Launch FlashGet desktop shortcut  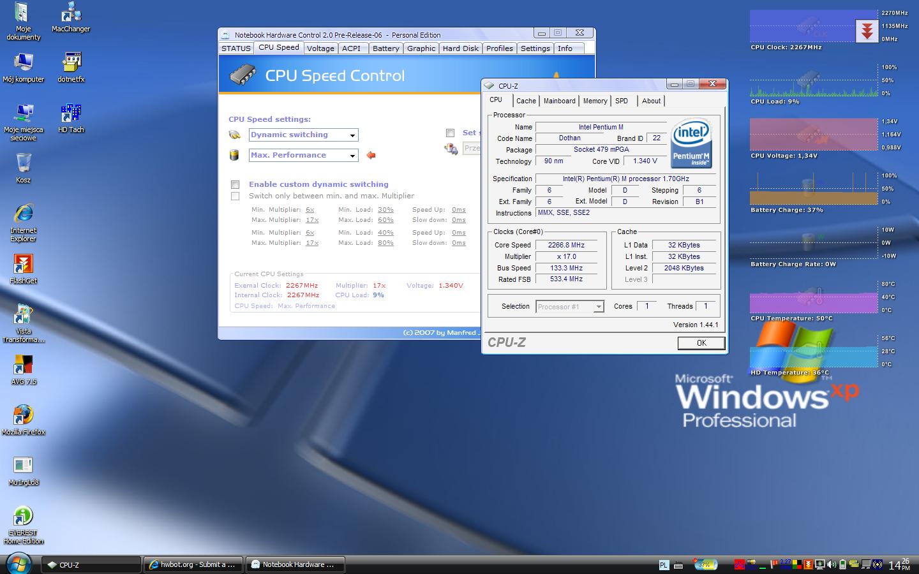pyautogui.click(x=23, y=269)
